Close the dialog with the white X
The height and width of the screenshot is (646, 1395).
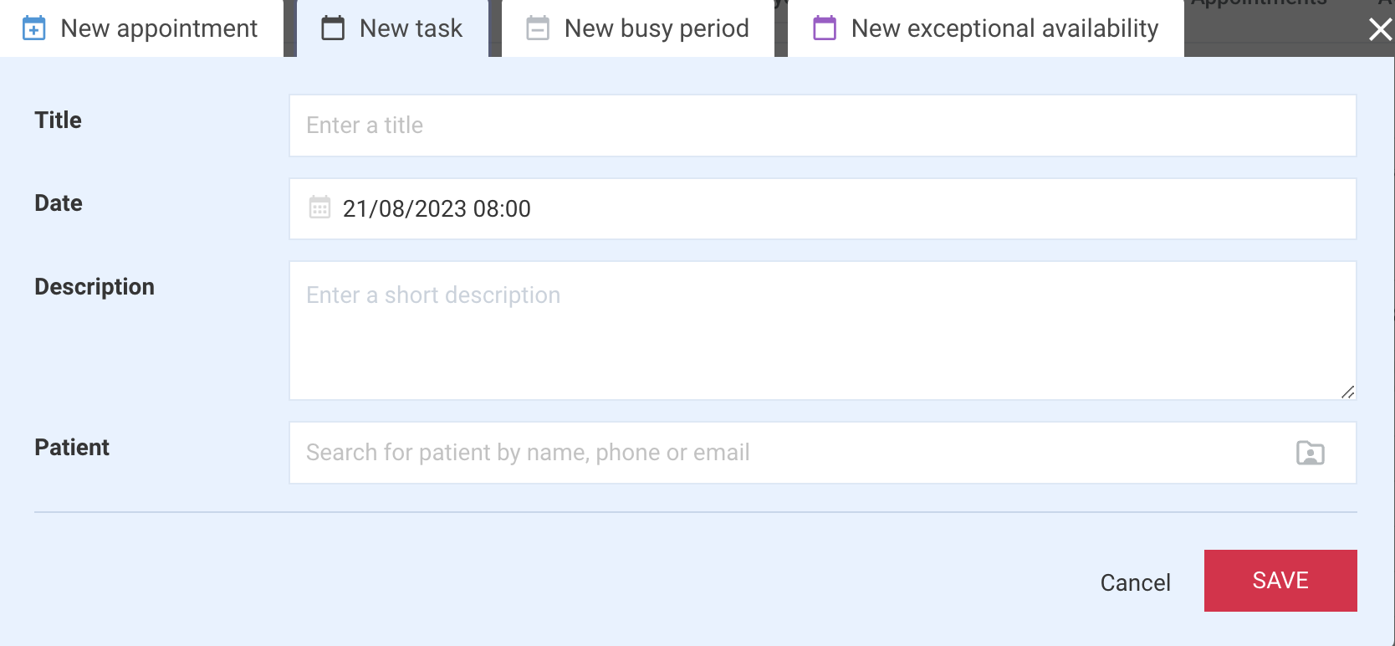coord(1380,30)
